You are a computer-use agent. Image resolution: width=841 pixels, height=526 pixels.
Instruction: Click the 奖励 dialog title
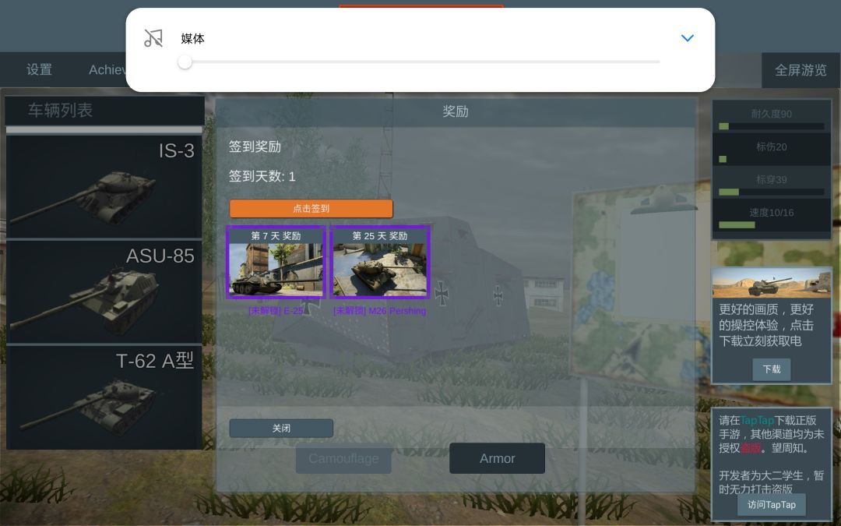pyautogui.click(x=456, y=111)
